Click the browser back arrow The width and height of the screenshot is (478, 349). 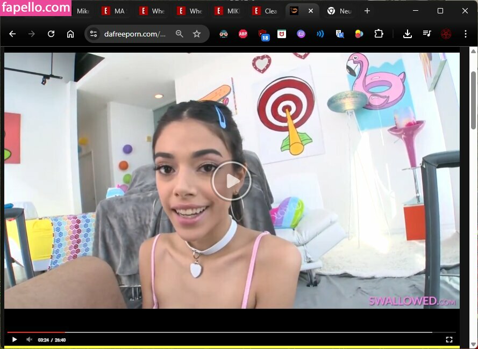point(12,34)
